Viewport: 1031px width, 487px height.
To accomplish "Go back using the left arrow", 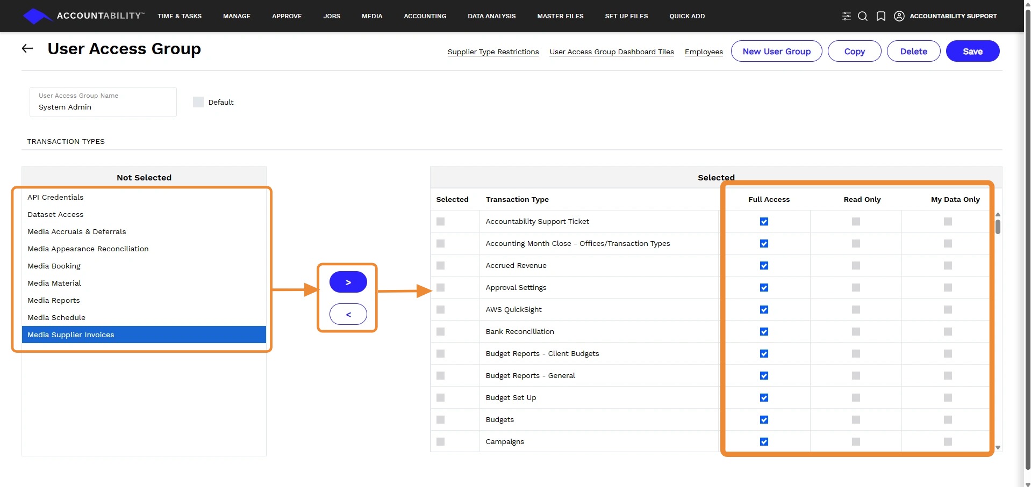I will pos(27,49).
